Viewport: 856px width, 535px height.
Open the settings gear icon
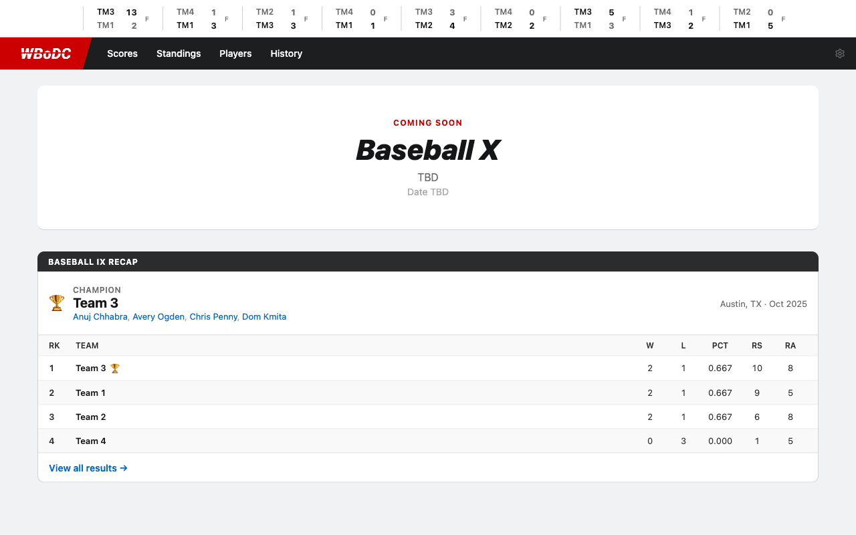tap(840, 53)
